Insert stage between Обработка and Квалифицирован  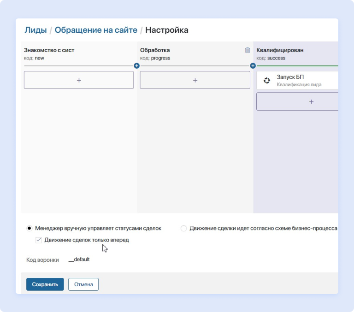pos(253,66)
